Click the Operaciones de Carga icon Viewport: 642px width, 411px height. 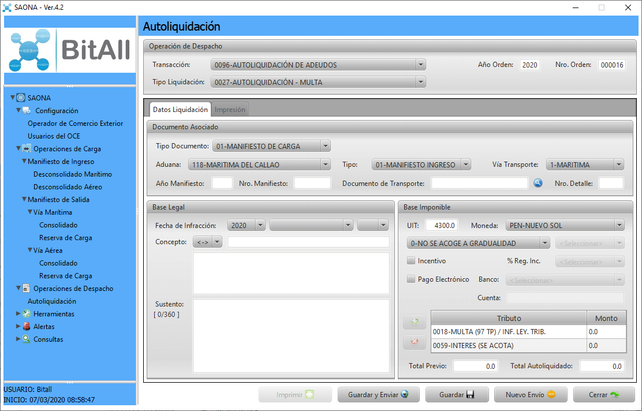pyautogui.click(x=27, y=149)
